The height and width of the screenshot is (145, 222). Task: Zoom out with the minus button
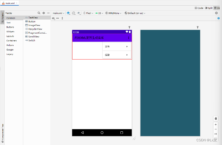tap(216, 129)
